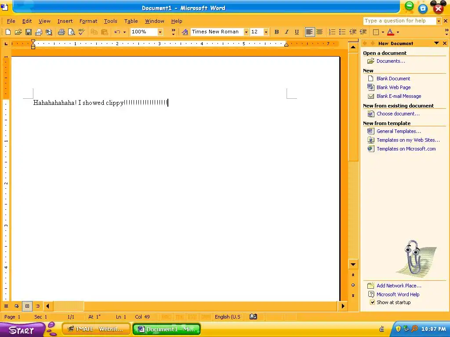This screenshot has height=337, width=450.
Task: Click the spelling status book icon
Action: coord(253,317)
